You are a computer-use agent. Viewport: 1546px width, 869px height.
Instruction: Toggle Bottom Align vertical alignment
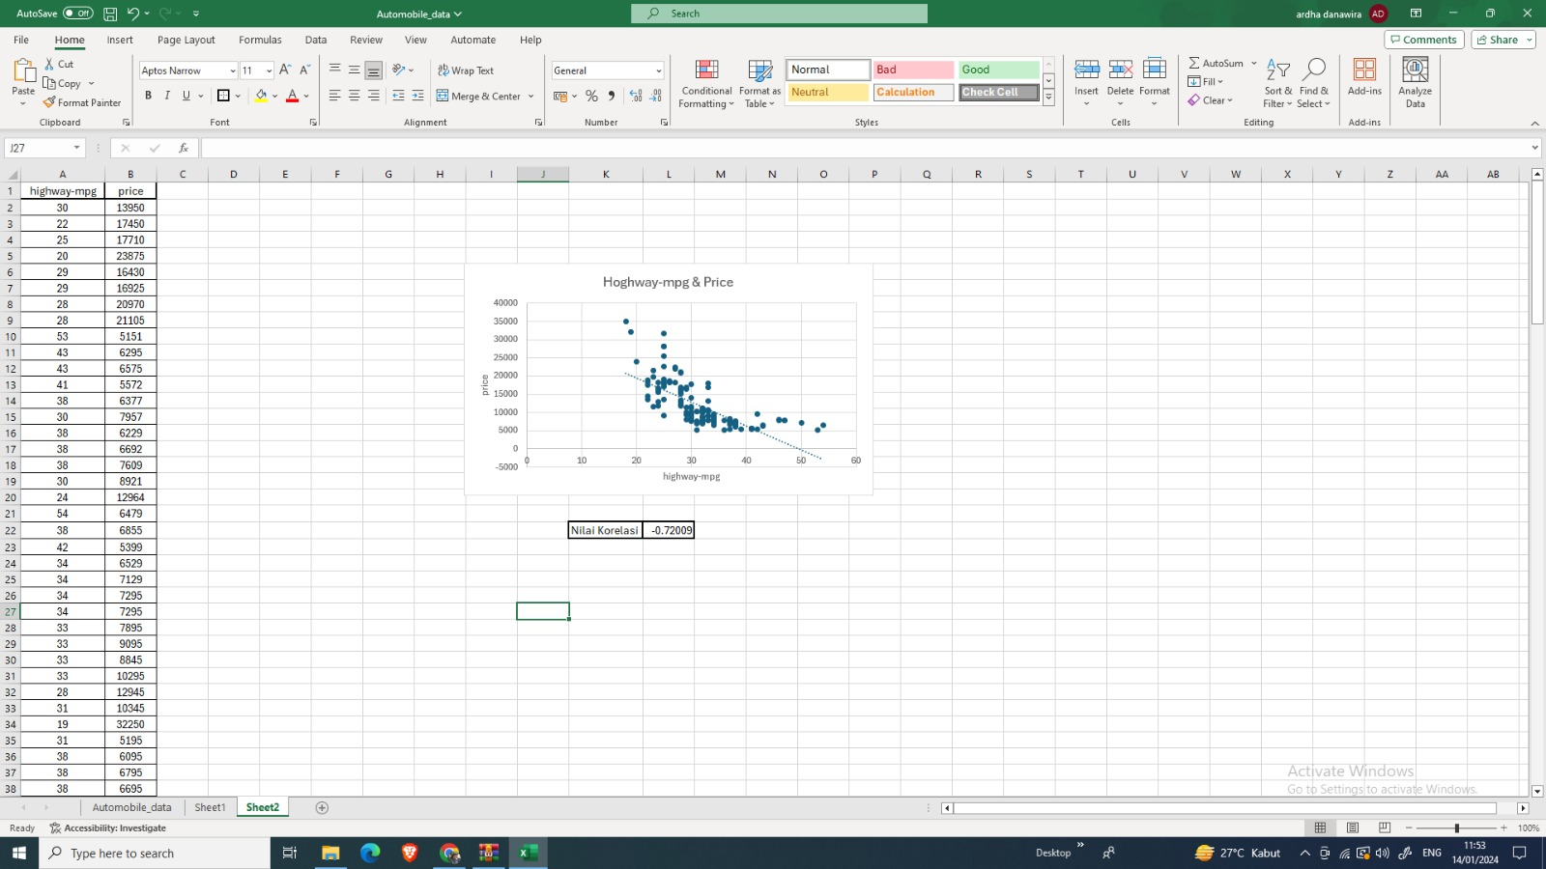(373, 70)
